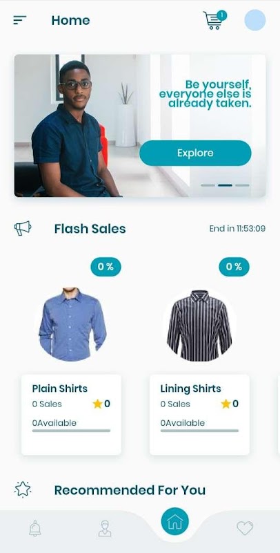
Task: Open the Plain Shirts product card
Action: pos(72,415)
